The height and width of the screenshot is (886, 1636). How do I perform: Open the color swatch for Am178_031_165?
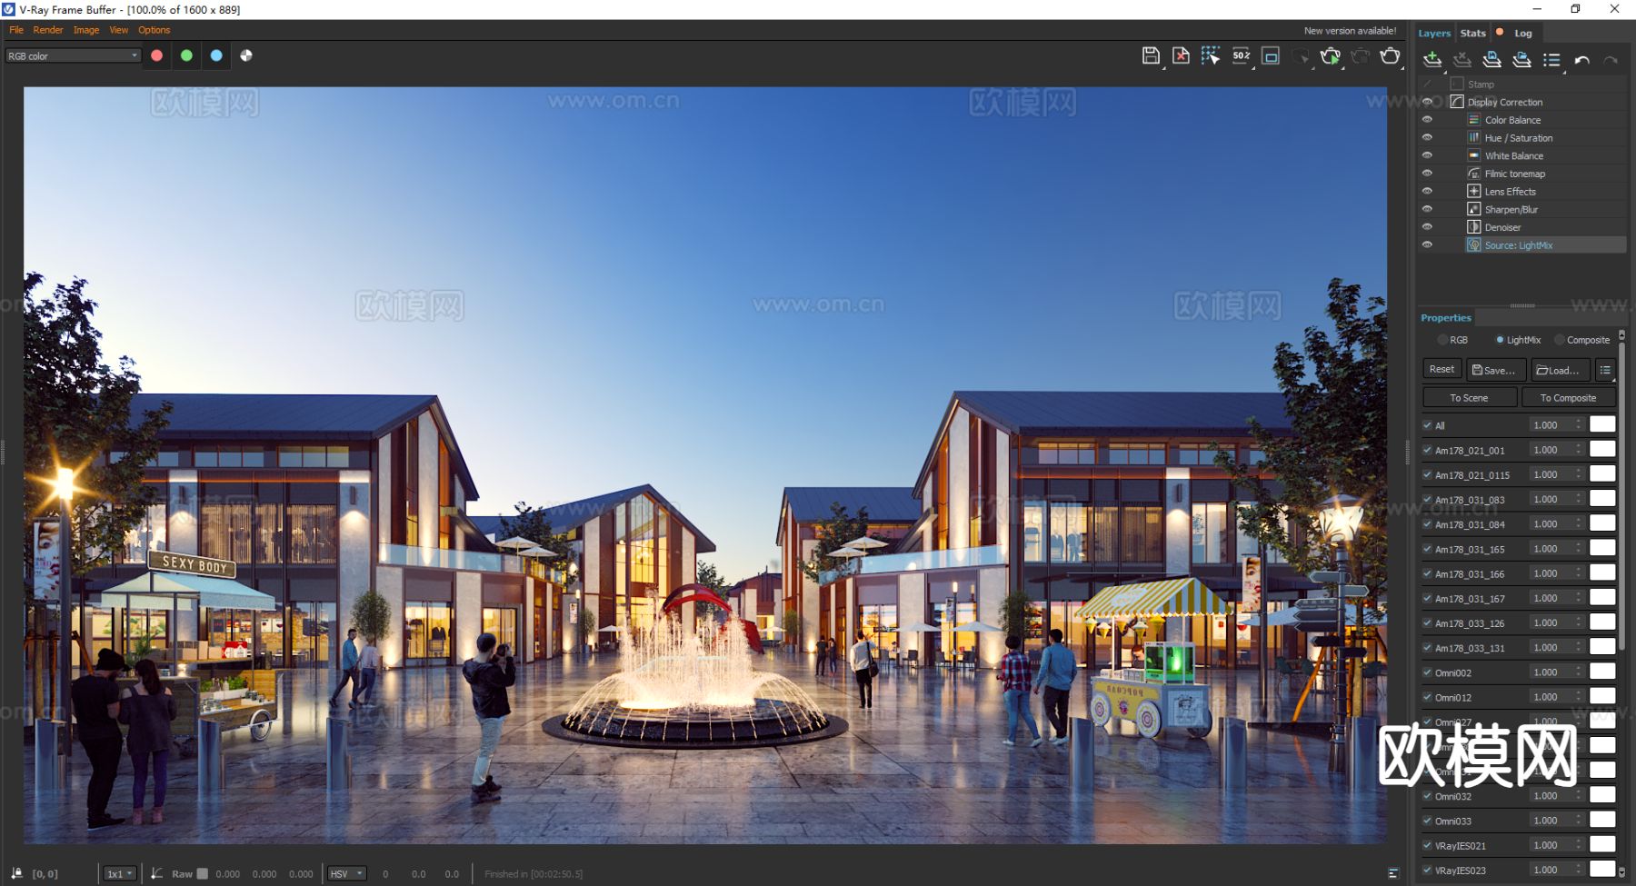(1602, 548)
